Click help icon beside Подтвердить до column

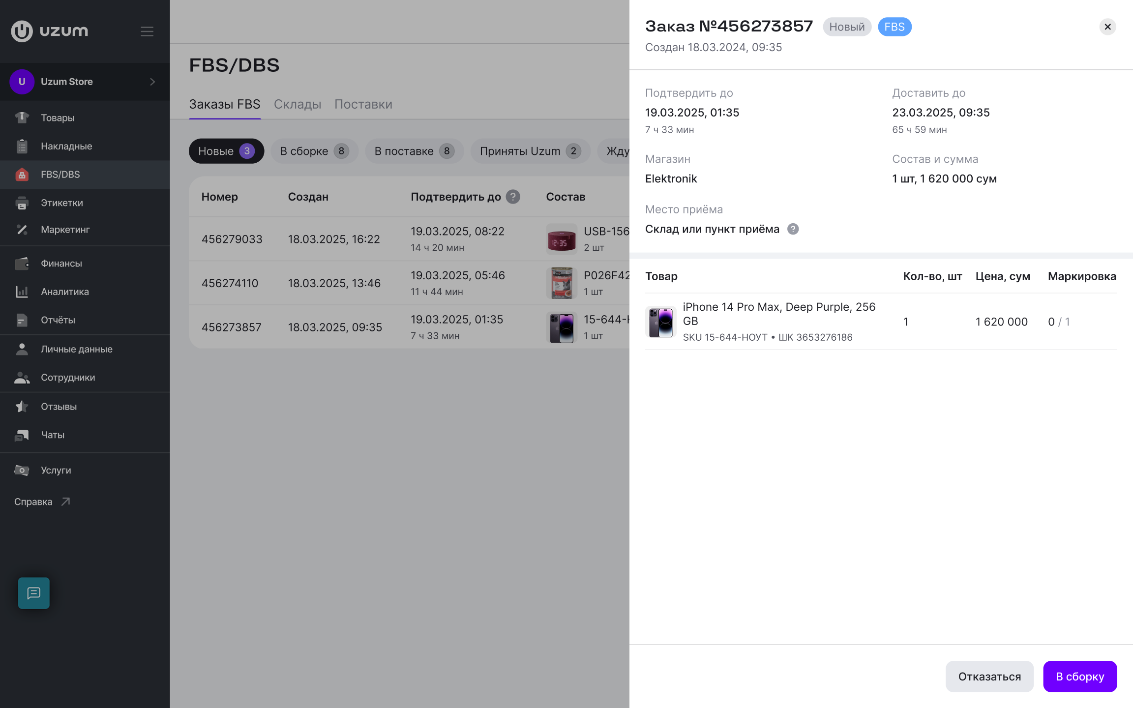tap(513, 197)
